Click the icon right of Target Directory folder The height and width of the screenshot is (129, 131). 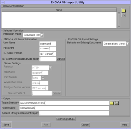pyautogui.click(x=117, y=103)
